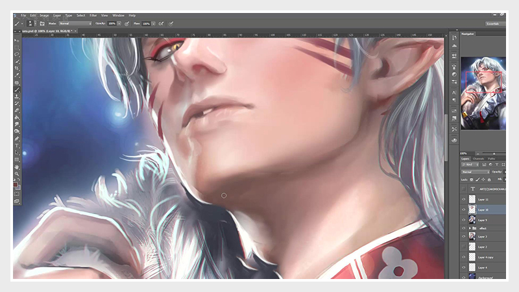Open the Filter menu
The image size is (519, 292).
93,15
